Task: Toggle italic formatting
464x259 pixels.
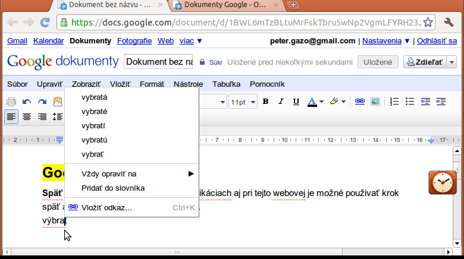Action: click(281, 102)
